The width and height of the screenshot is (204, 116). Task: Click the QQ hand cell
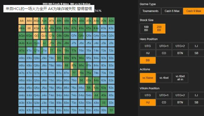(36, 36)
